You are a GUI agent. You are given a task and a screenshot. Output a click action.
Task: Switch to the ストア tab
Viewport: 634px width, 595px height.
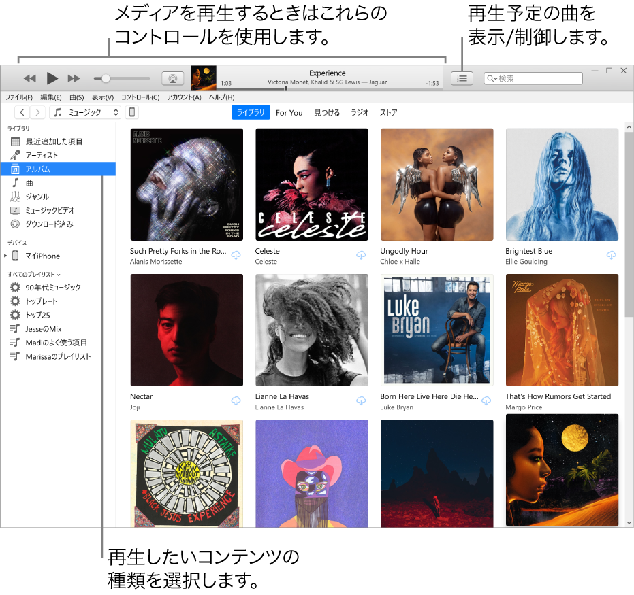(388, 113)
